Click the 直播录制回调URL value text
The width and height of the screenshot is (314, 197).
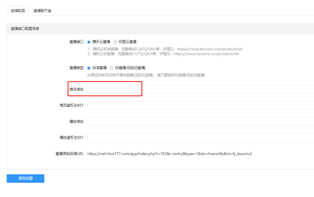coord(169,154)
